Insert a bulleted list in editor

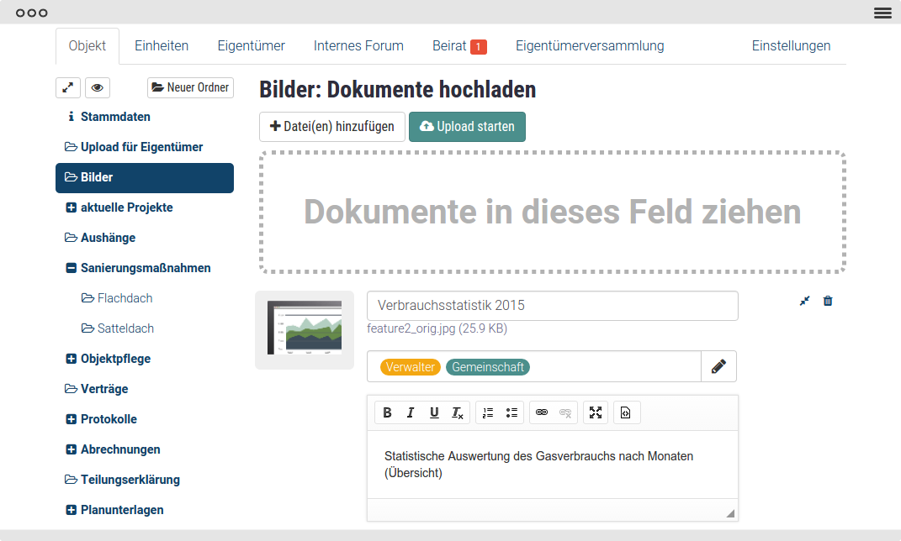pyautogui.click(x=511, y=412)
